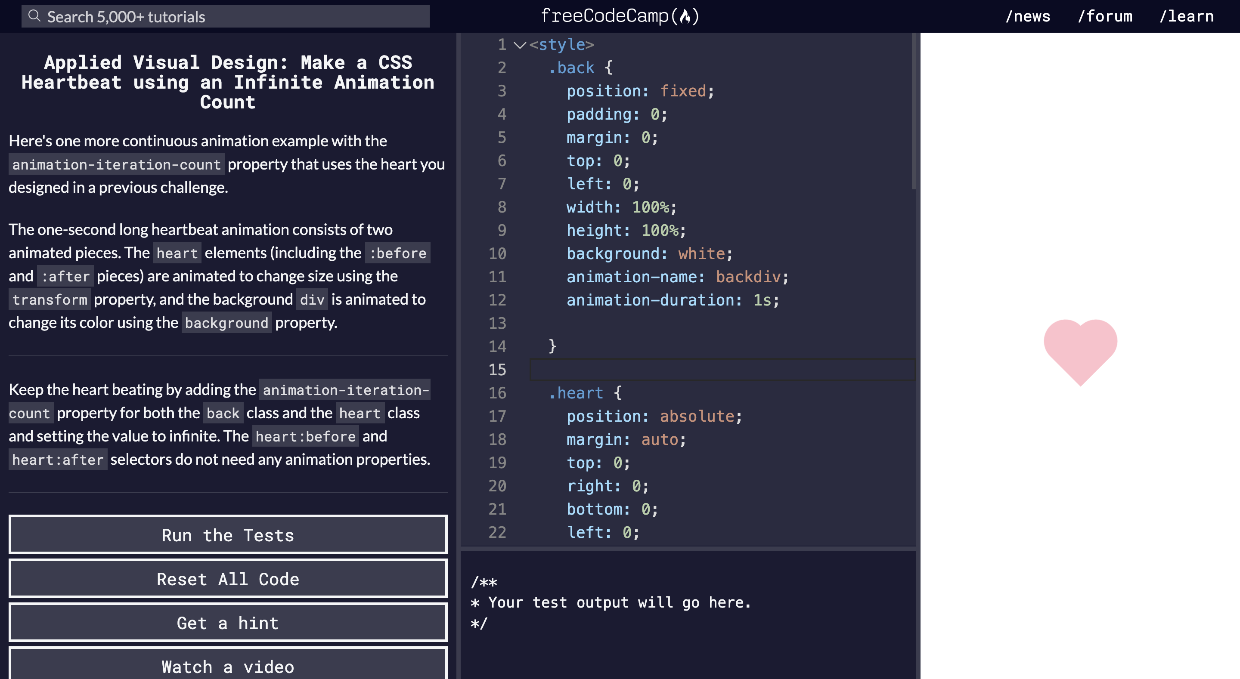Click the search magnifier icon
Screen dimensions: 1240x679
34,16
